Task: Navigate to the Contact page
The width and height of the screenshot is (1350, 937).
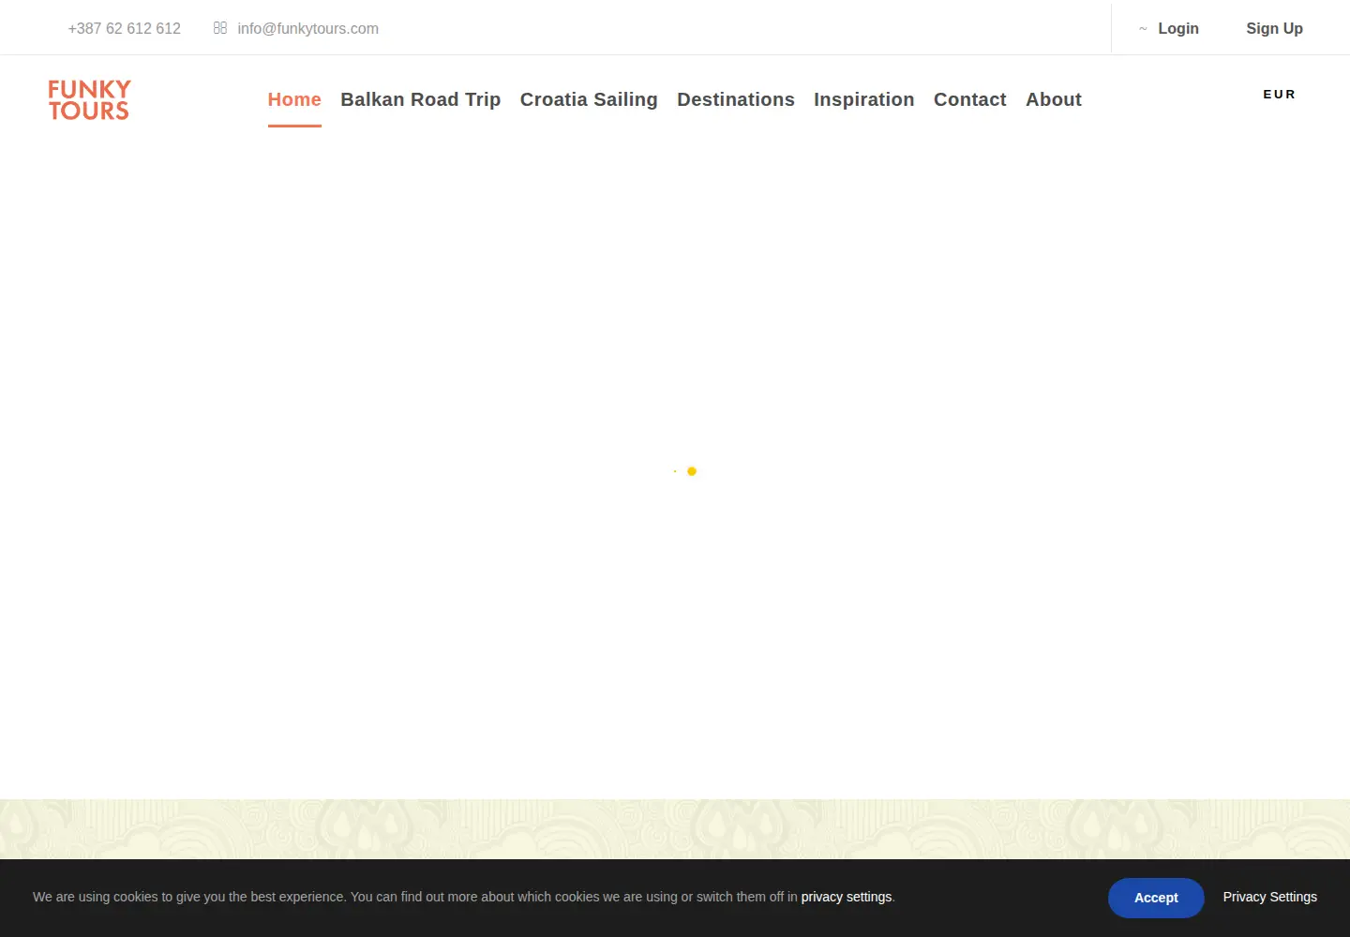Action: (969, 99)
